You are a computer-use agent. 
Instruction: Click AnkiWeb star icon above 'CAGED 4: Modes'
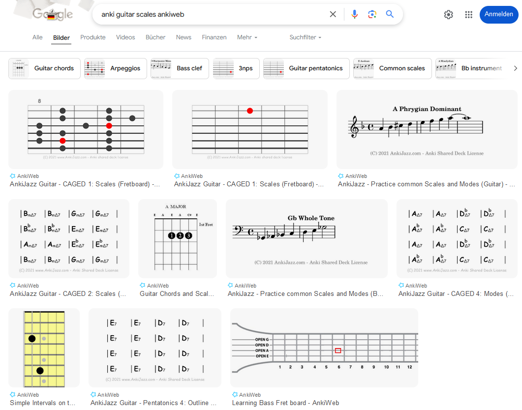(401, 285)
